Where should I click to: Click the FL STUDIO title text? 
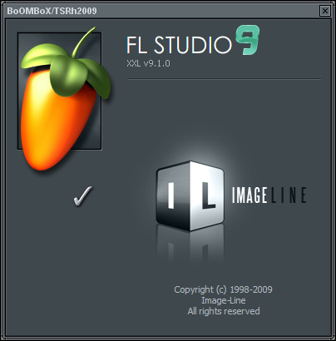(x=179, y=45)
